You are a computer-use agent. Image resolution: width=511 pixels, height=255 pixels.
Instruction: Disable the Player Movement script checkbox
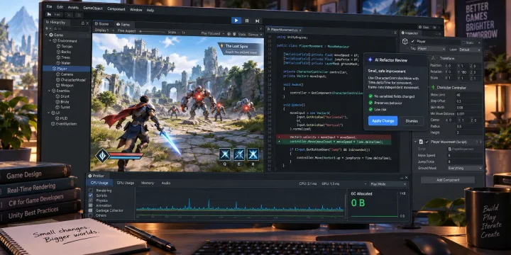[x=427, y=142]
